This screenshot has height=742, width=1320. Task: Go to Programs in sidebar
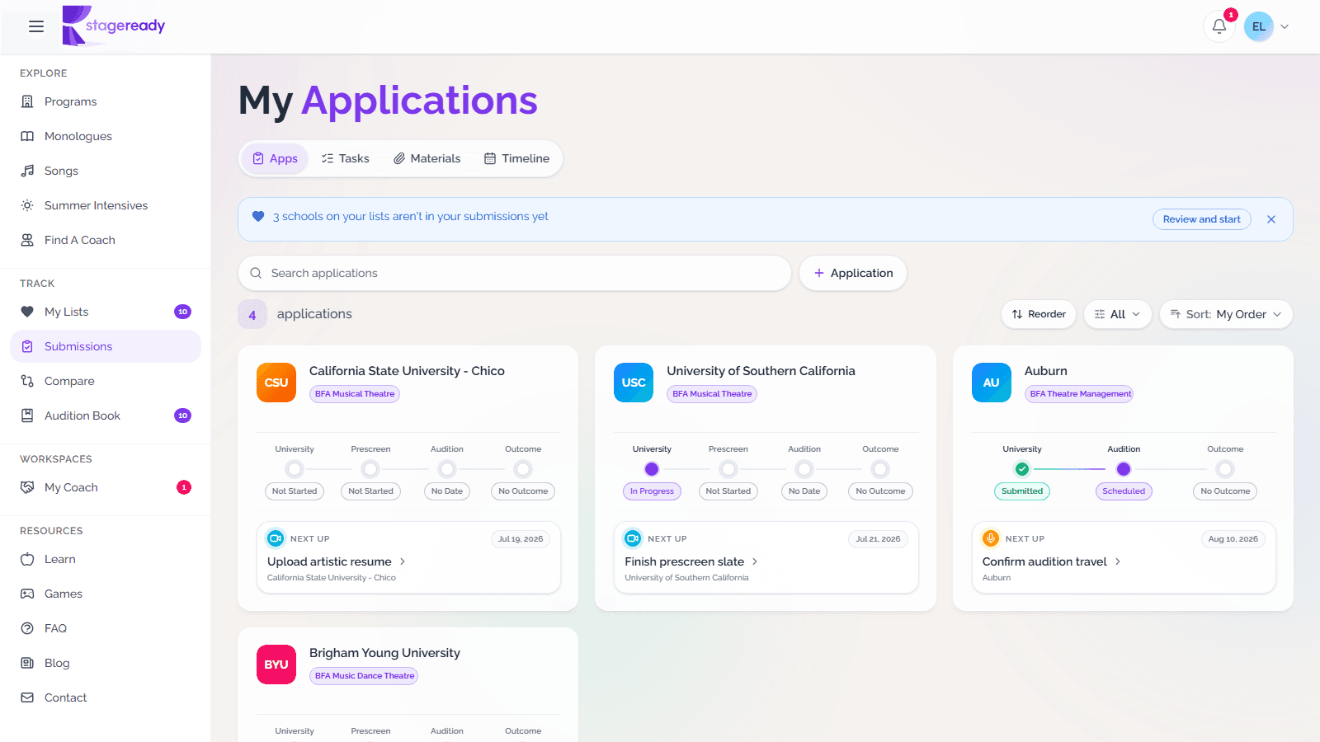[x=106, y=101]
